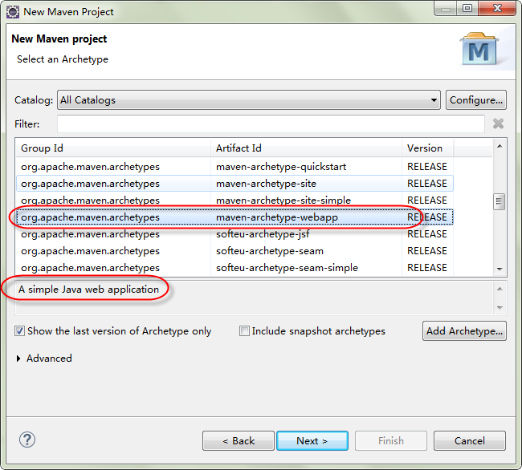This screenshot has width=522, height=470.
Task: Sort by Artifact Id column header
Action: point(306,148)
